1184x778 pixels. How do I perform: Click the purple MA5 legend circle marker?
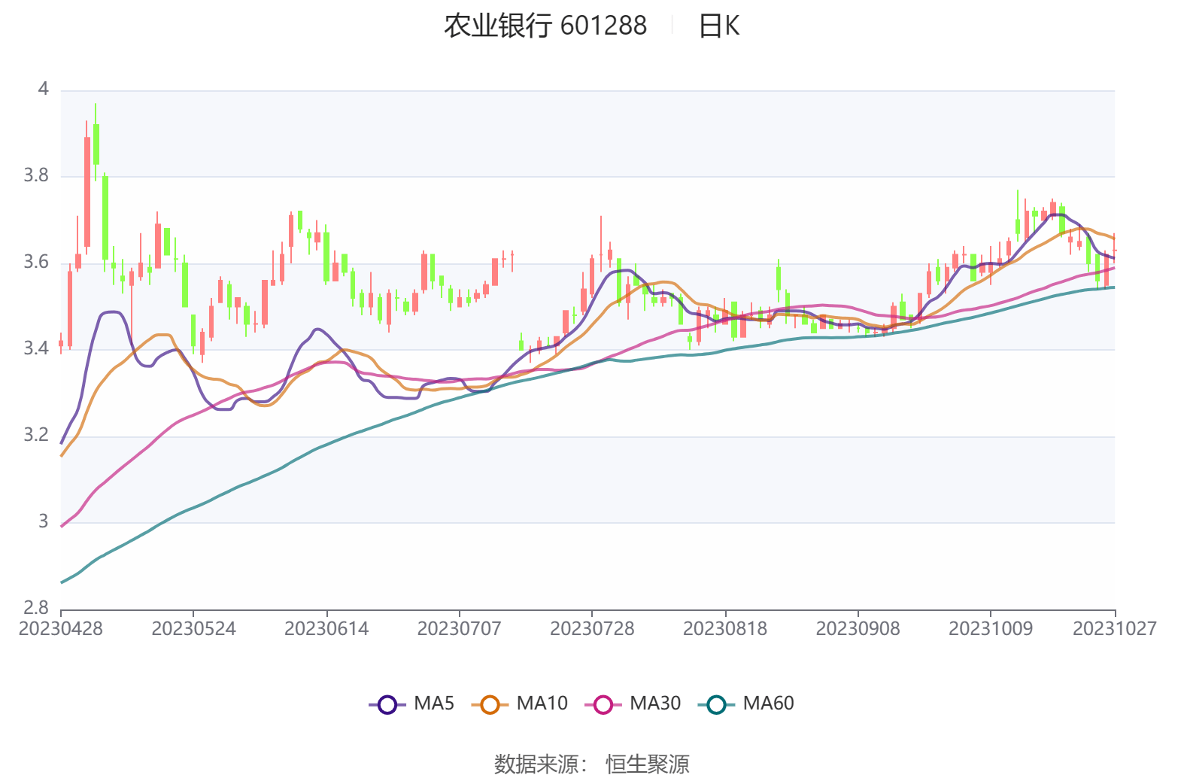(387, 704)
